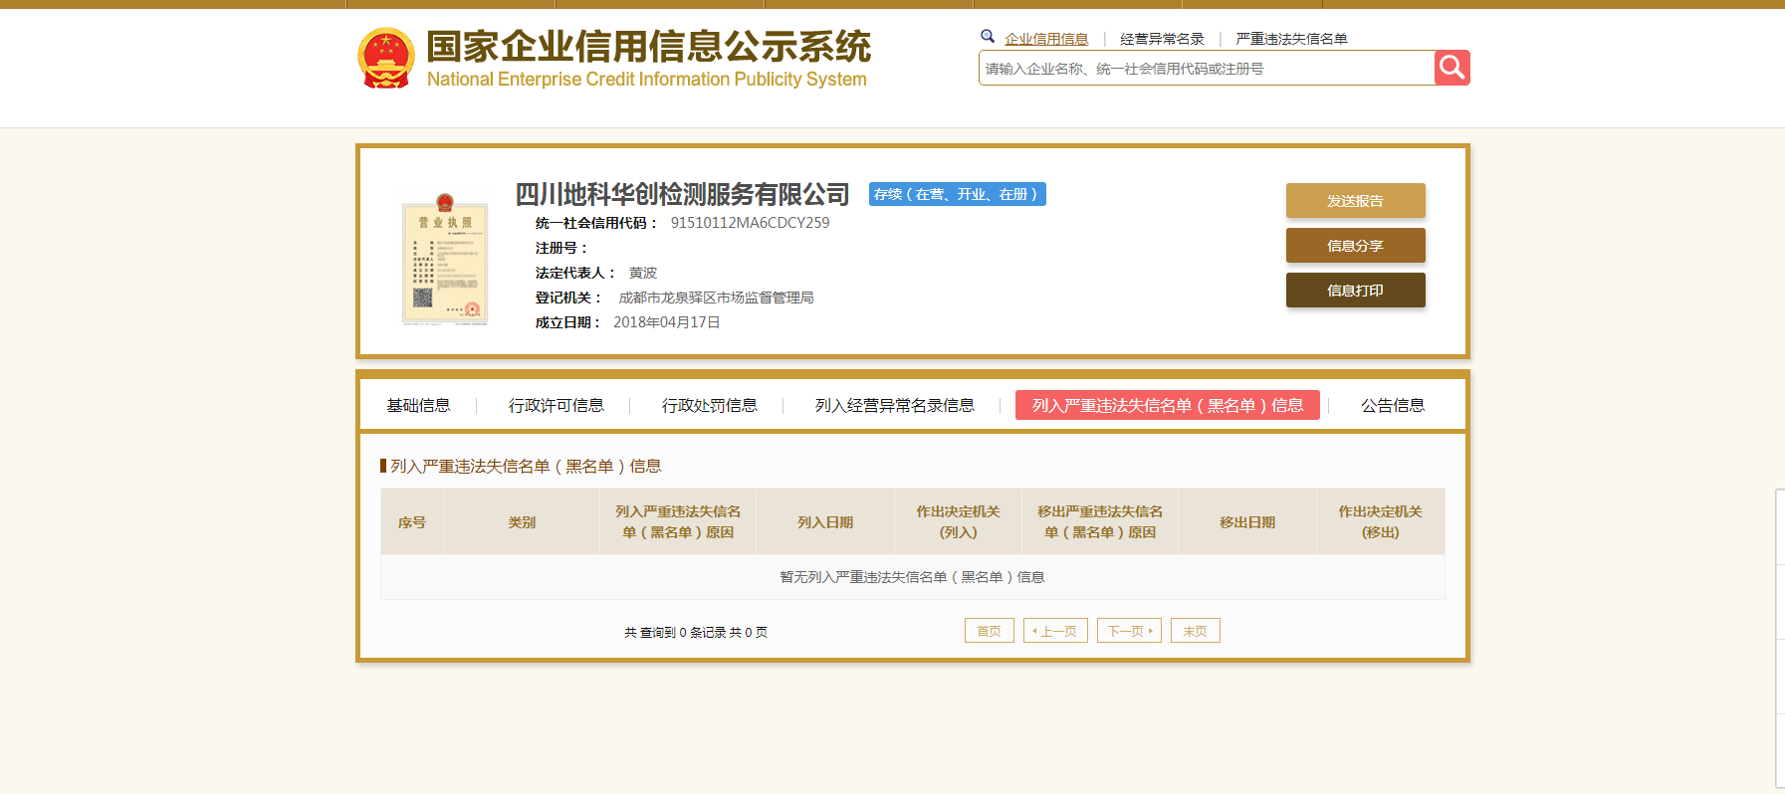Click credit code 91510112MA6CDCY259
This screenshot has width=1785, height=794.
[x=750, y=223]
